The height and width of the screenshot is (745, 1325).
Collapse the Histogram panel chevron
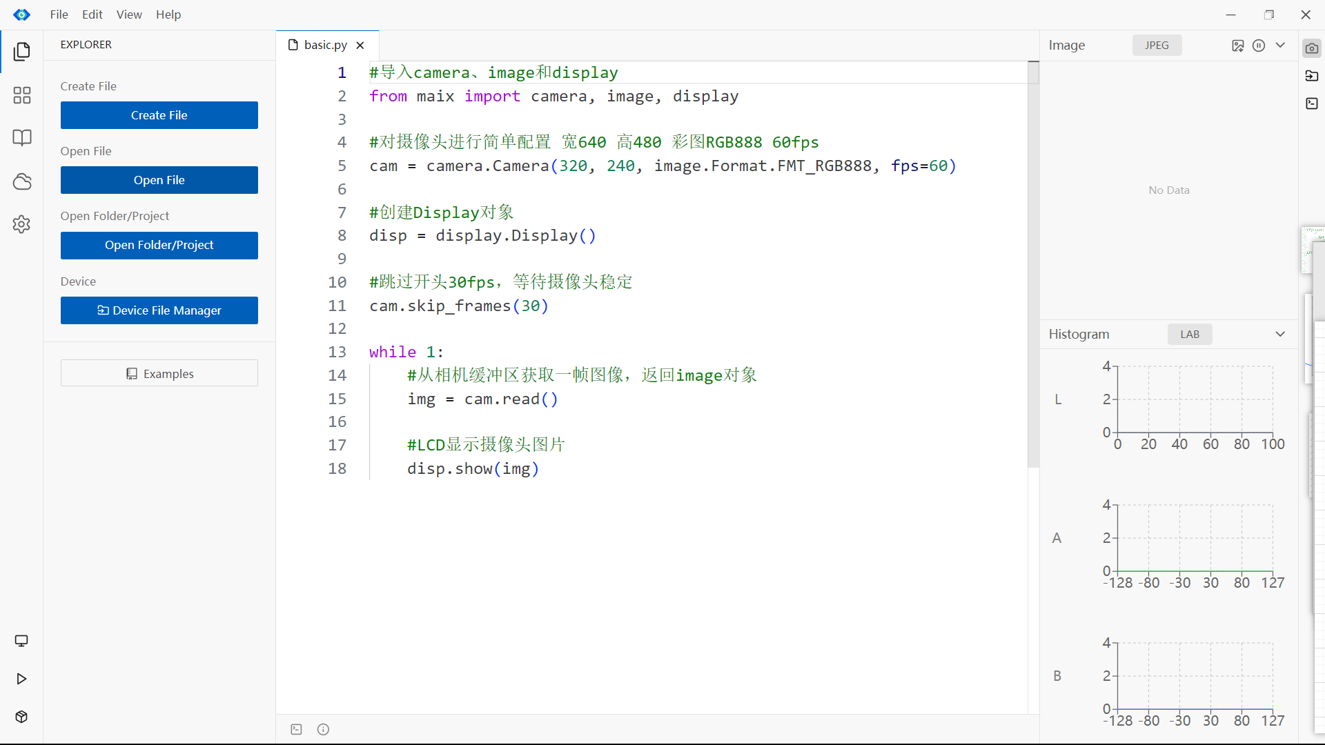[1280, 335]
